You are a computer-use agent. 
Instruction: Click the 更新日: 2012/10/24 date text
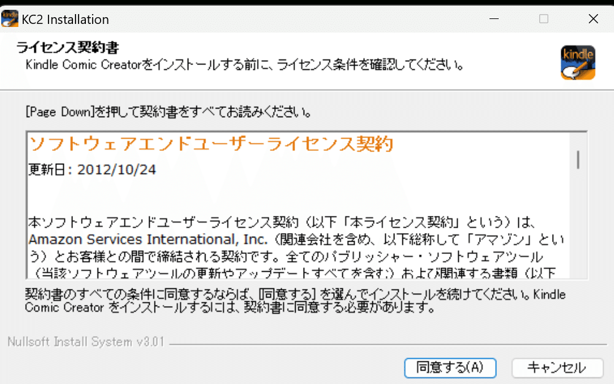pos(92,170)
